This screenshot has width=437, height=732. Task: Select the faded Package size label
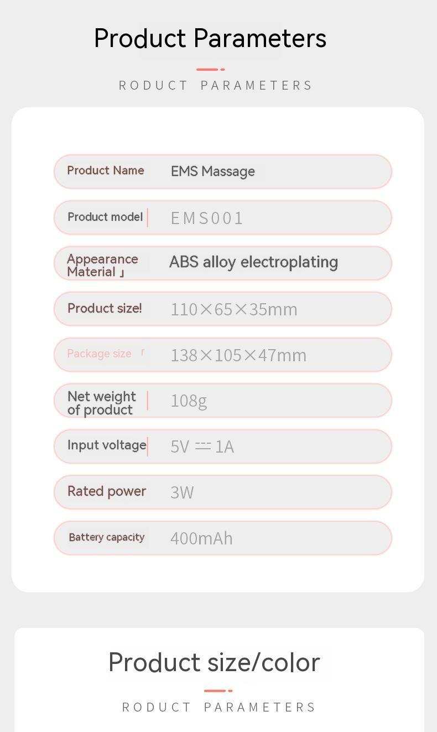pos(99,354)
